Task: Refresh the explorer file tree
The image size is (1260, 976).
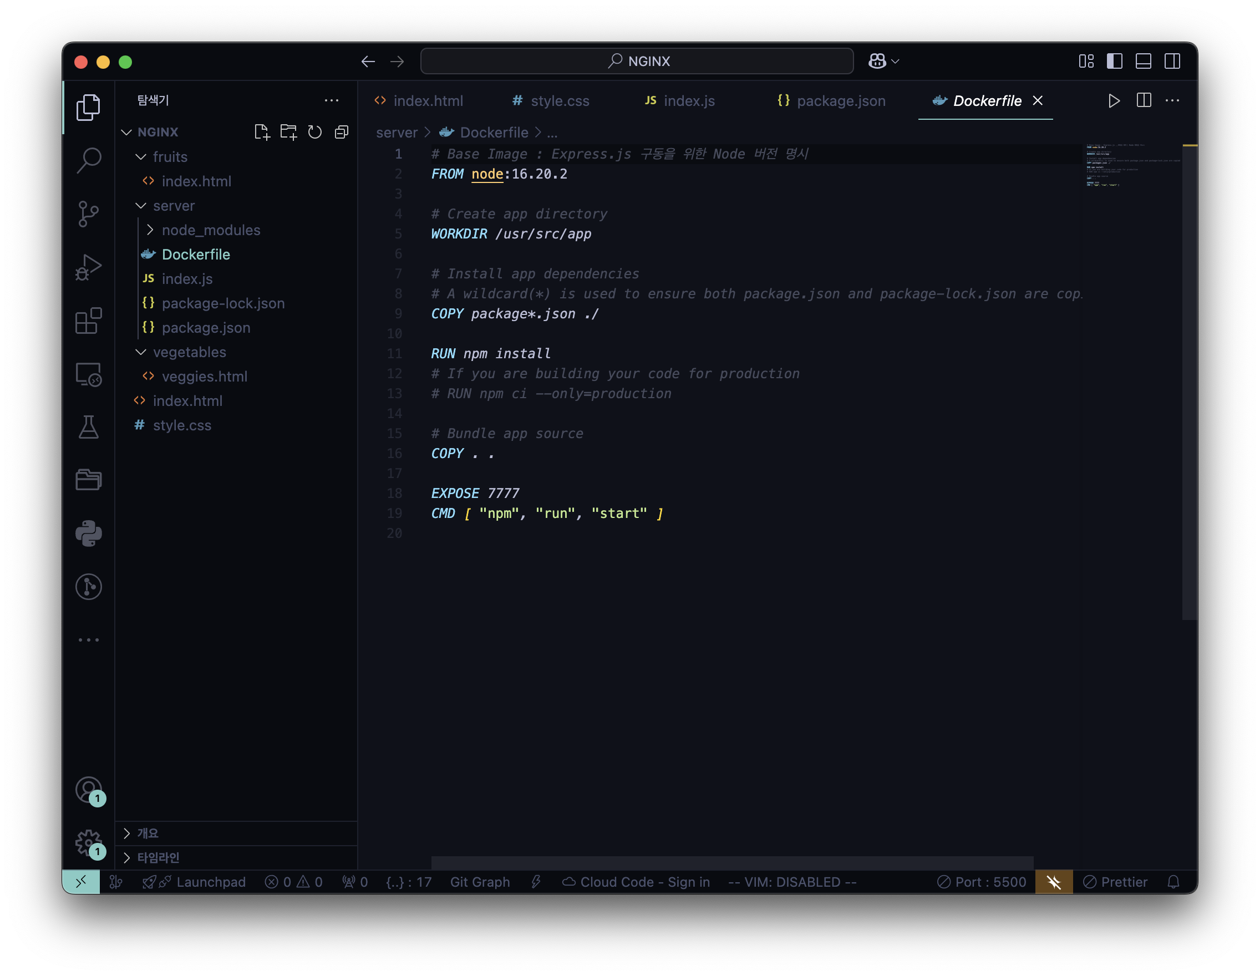Action: click(314, 132)
